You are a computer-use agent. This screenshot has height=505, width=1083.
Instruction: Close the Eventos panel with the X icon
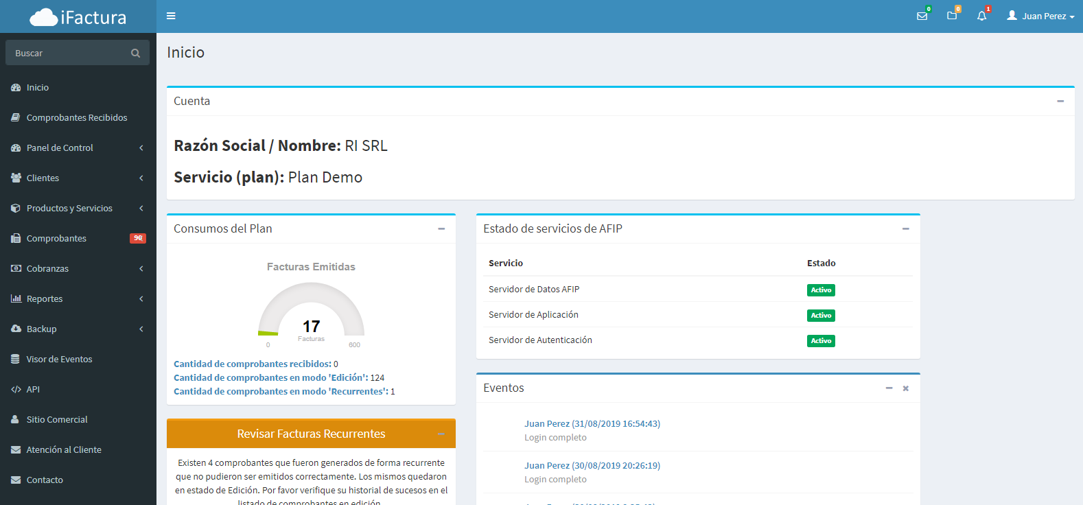tap(905, 388)
